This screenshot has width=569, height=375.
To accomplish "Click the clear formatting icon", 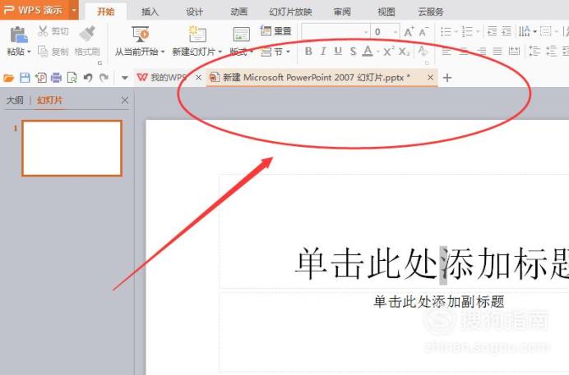I will pyautogui.click(x=423, y=51).
